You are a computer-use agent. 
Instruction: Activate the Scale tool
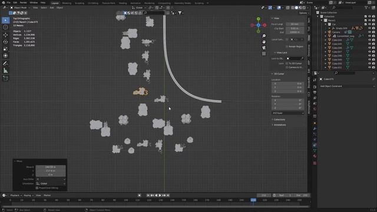click(x=5, y=49)
